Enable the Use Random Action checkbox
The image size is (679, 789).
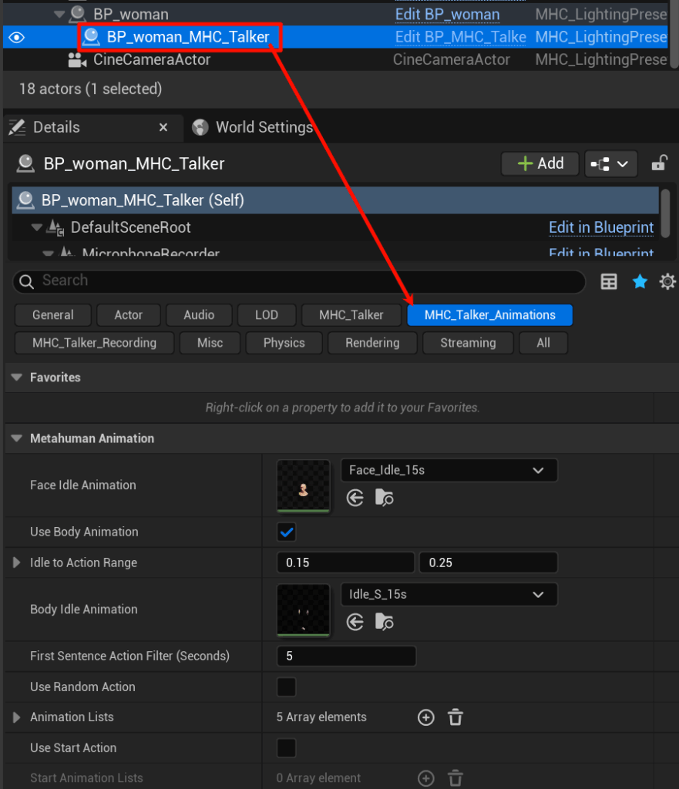click(287, 687)
